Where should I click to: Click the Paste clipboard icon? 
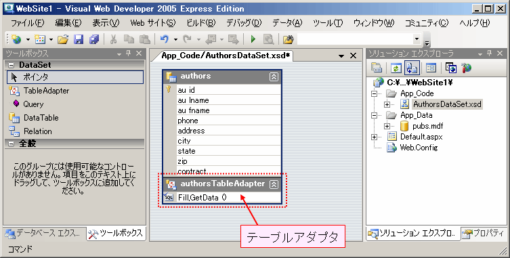click(144, 39)
